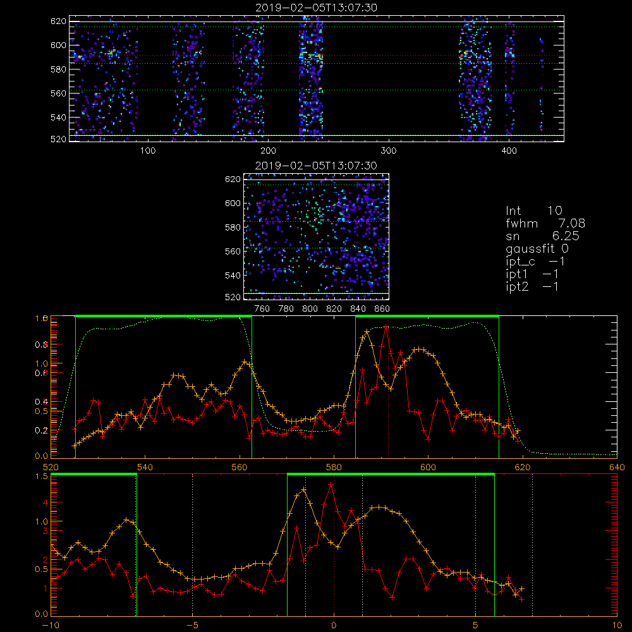The width and height of the screenshot is (632, 632).
Task: Click the -10 x-axis label of bottom plot
Action: point(51,626)
